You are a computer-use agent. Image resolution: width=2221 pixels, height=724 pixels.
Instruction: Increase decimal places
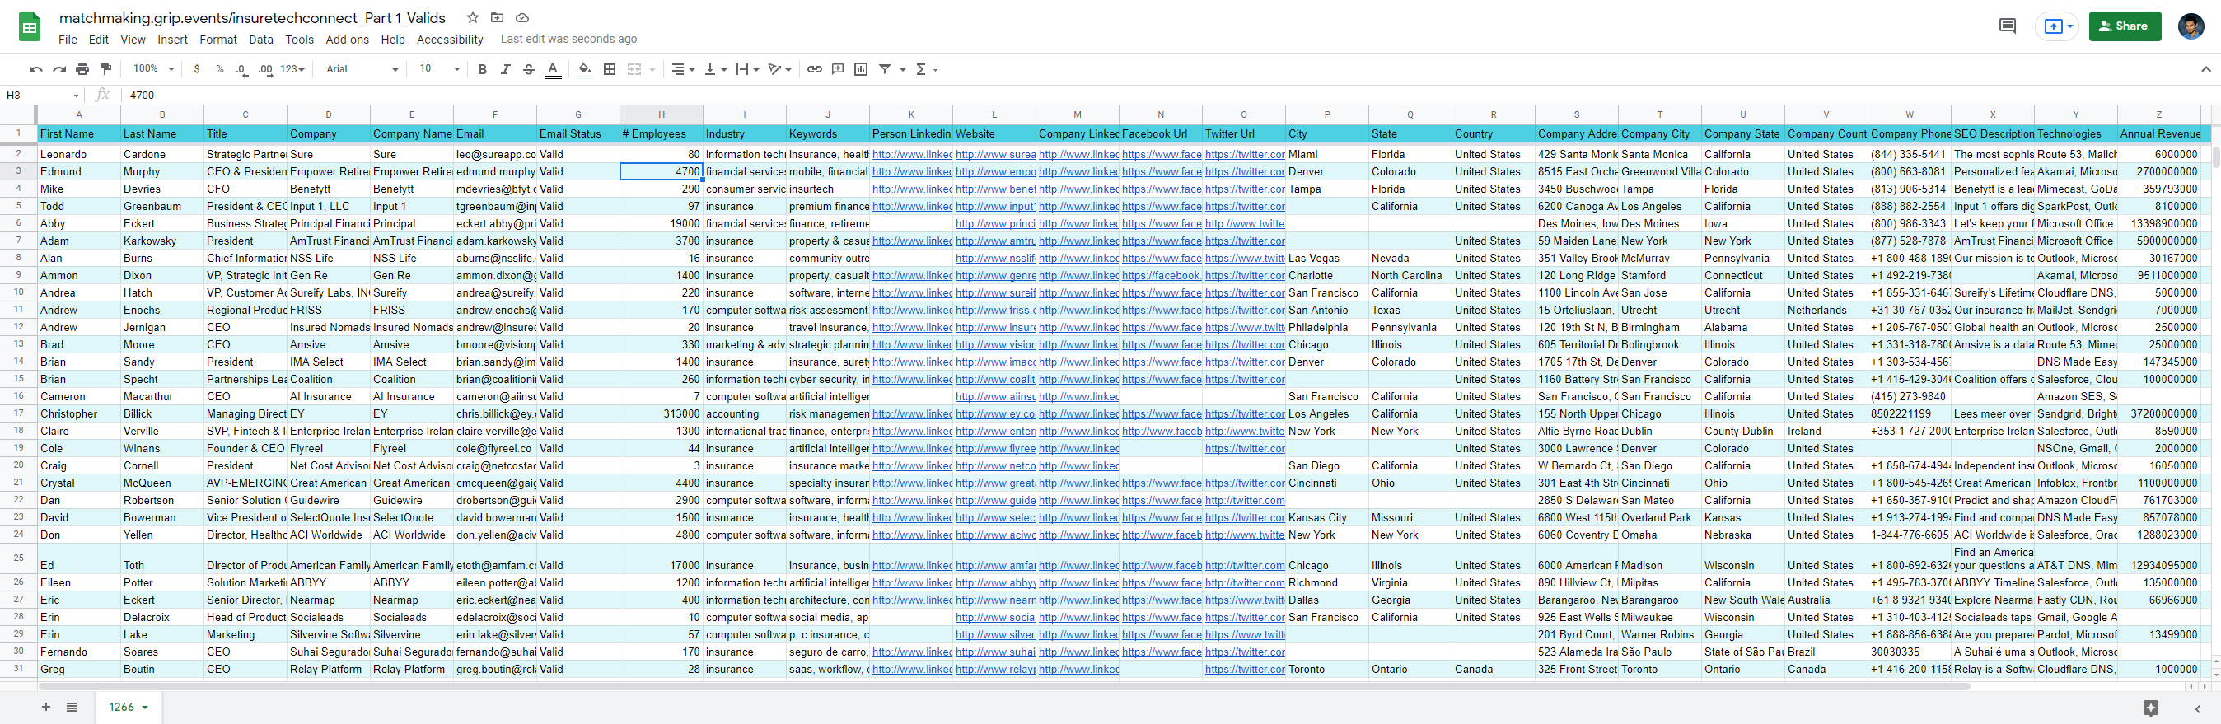point(265,69)
